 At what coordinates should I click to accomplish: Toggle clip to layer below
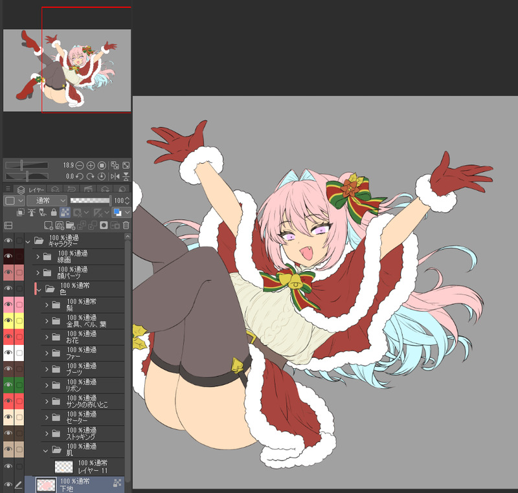click(21, 212)
